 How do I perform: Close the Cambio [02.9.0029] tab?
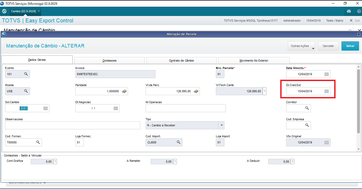point(39,11)
